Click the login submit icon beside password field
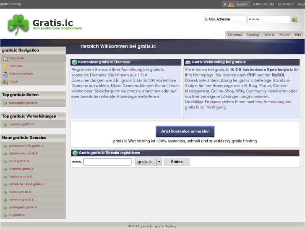 pos(295,19)
